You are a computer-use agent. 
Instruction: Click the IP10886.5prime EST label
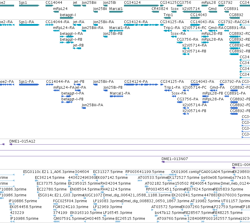[x=23, y=201]
